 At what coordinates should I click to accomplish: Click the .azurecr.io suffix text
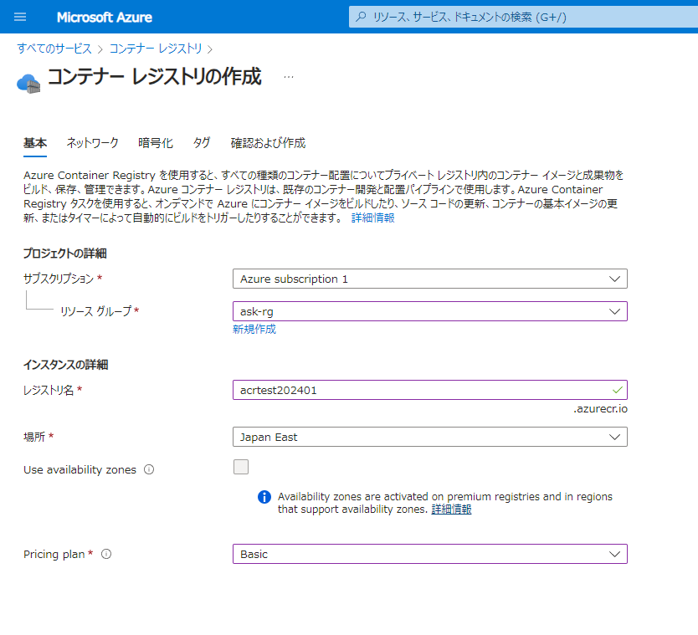600,408
